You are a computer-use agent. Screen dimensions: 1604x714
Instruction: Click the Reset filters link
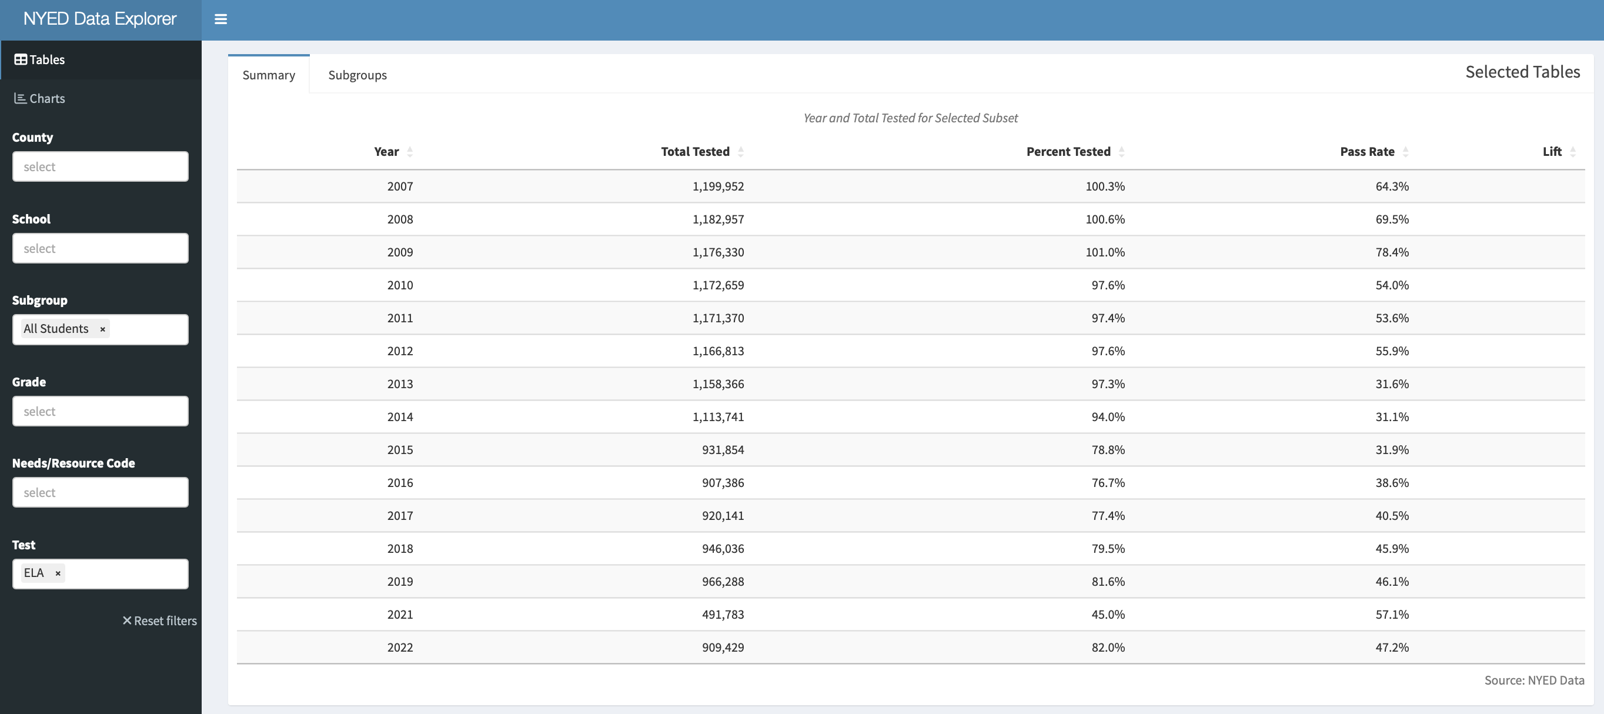[165, 620]
